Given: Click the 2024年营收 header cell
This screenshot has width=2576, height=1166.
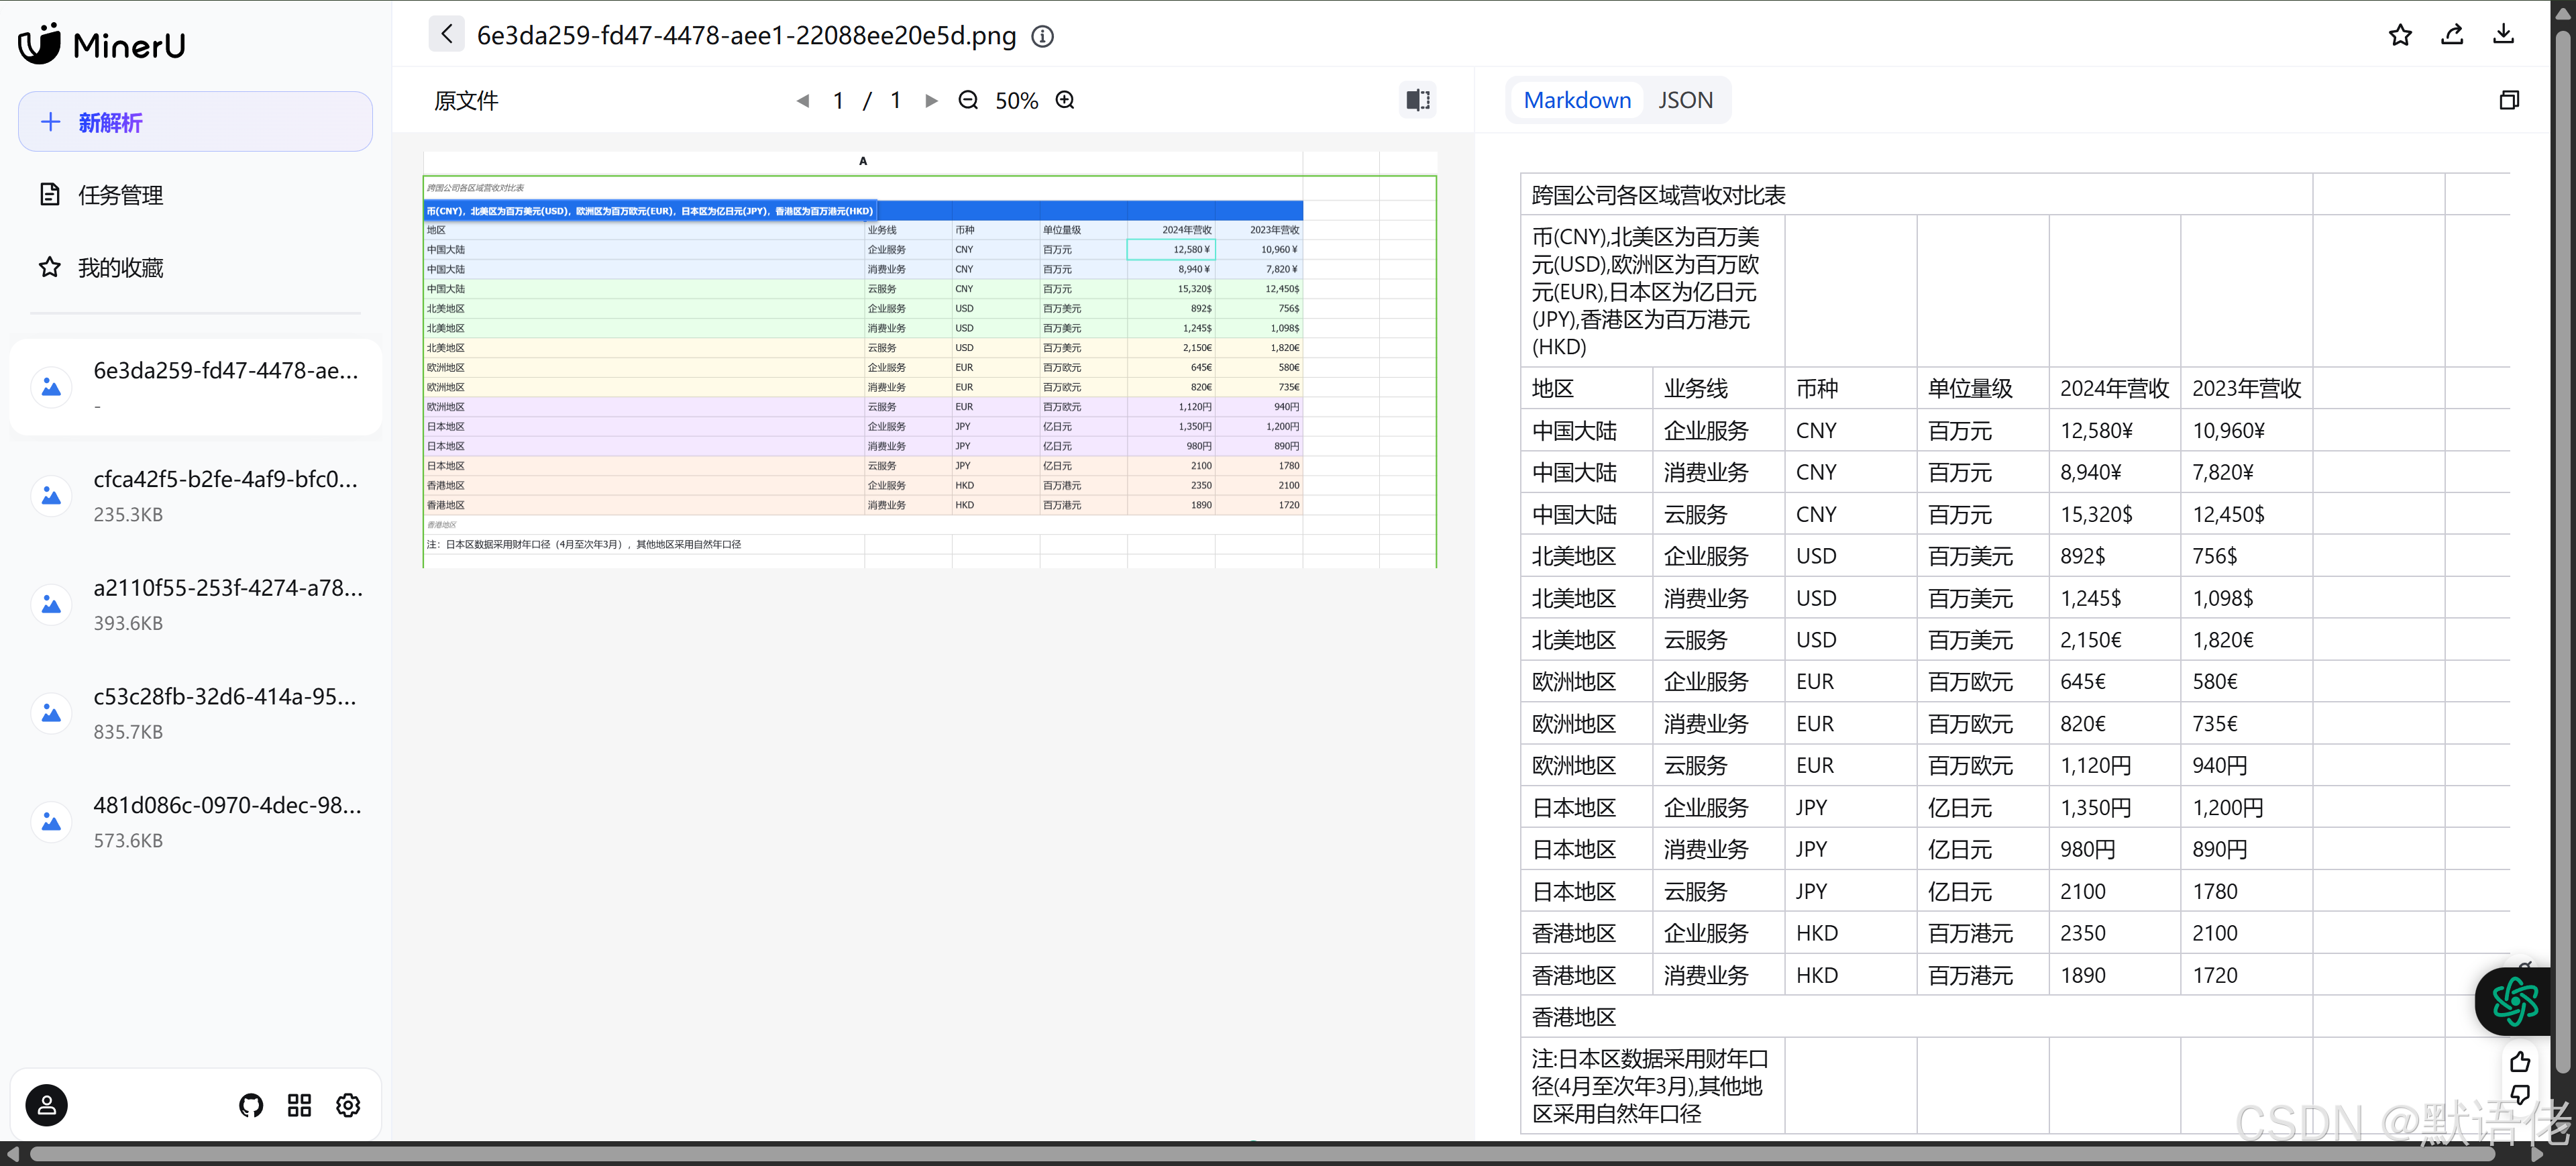Looking at the screenshot, I should click(2114, 388).
